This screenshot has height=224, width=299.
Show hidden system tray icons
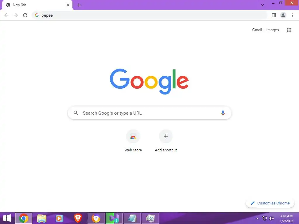[257, 218]
